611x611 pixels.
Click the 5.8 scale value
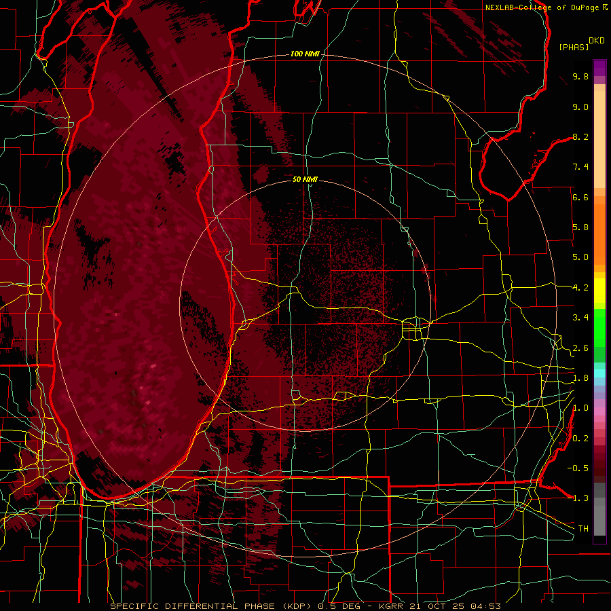pos(580,227)
